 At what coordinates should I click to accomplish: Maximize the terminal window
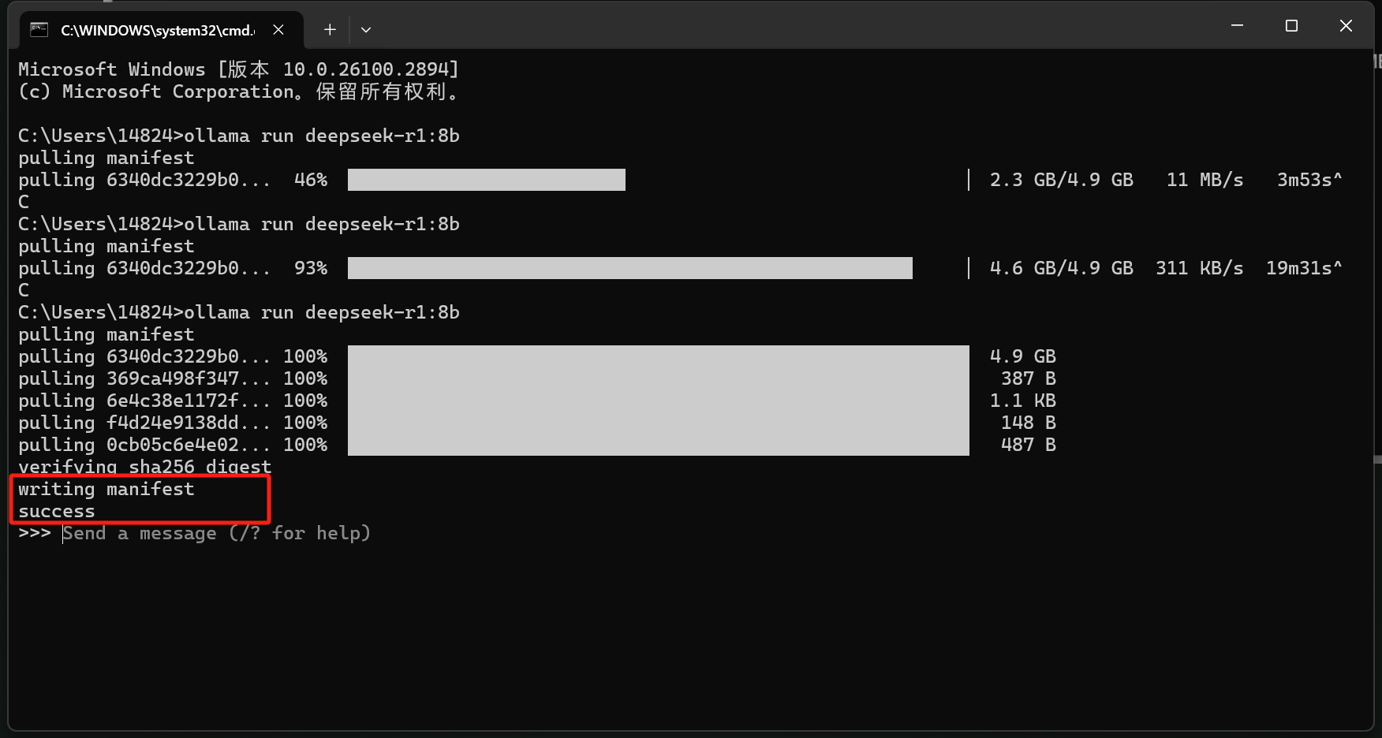[1291, 26]
